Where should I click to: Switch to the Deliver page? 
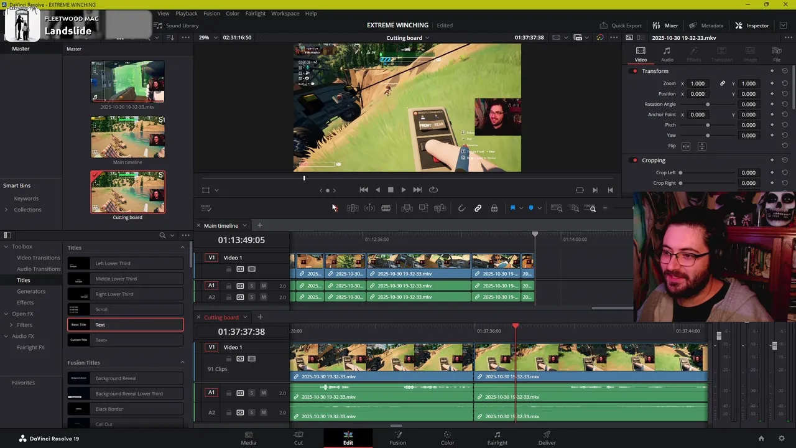[547, 438]
